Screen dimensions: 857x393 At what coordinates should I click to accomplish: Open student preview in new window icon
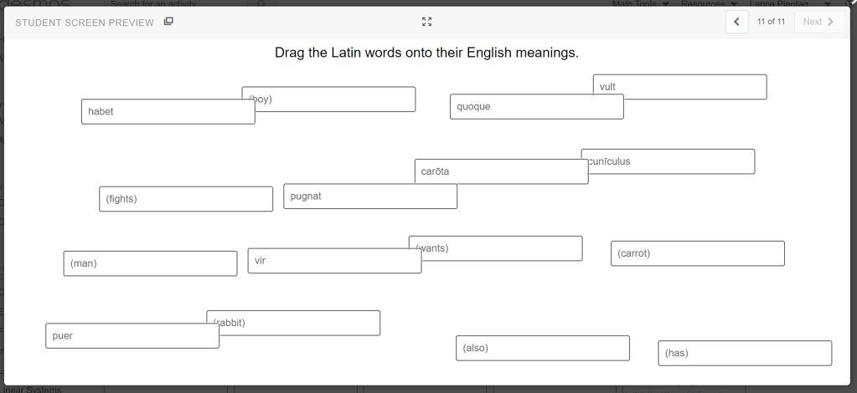(x=168, y=22)
